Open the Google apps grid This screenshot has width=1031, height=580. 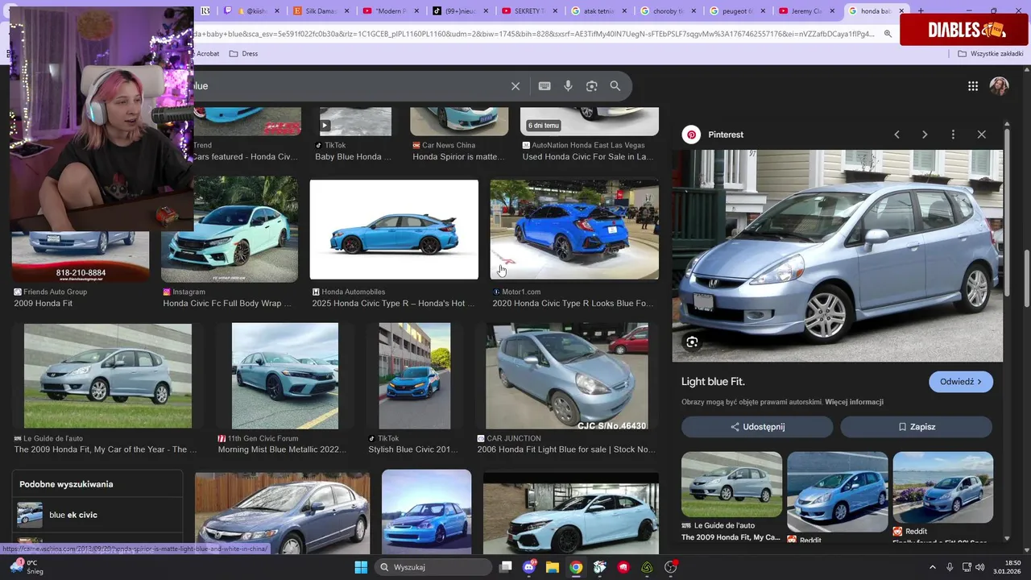point(973,86)
